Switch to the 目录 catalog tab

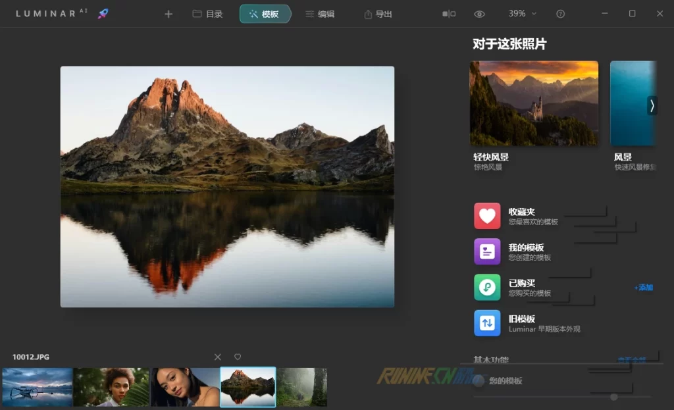click(x=207, y=14)
